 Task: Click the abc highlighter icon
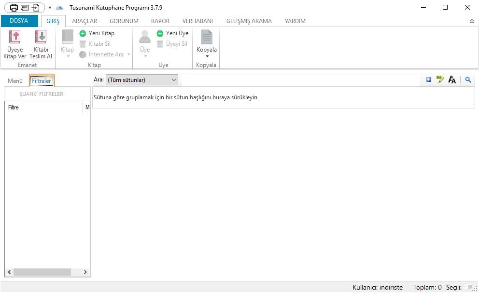tap(440, 80)
